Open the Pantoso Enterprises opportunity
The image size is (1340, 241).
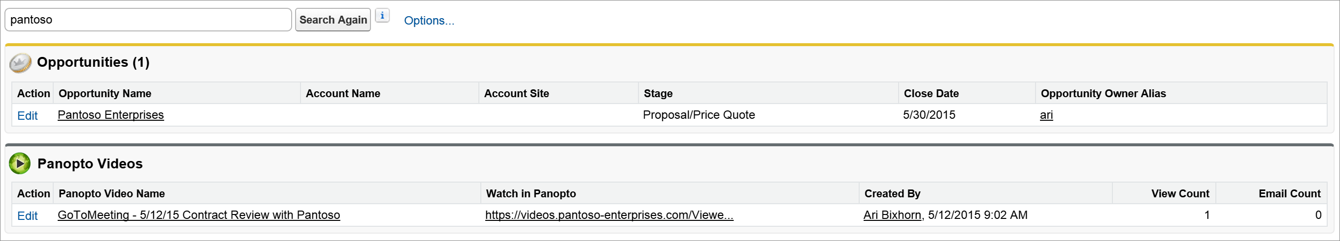(111, 115)
